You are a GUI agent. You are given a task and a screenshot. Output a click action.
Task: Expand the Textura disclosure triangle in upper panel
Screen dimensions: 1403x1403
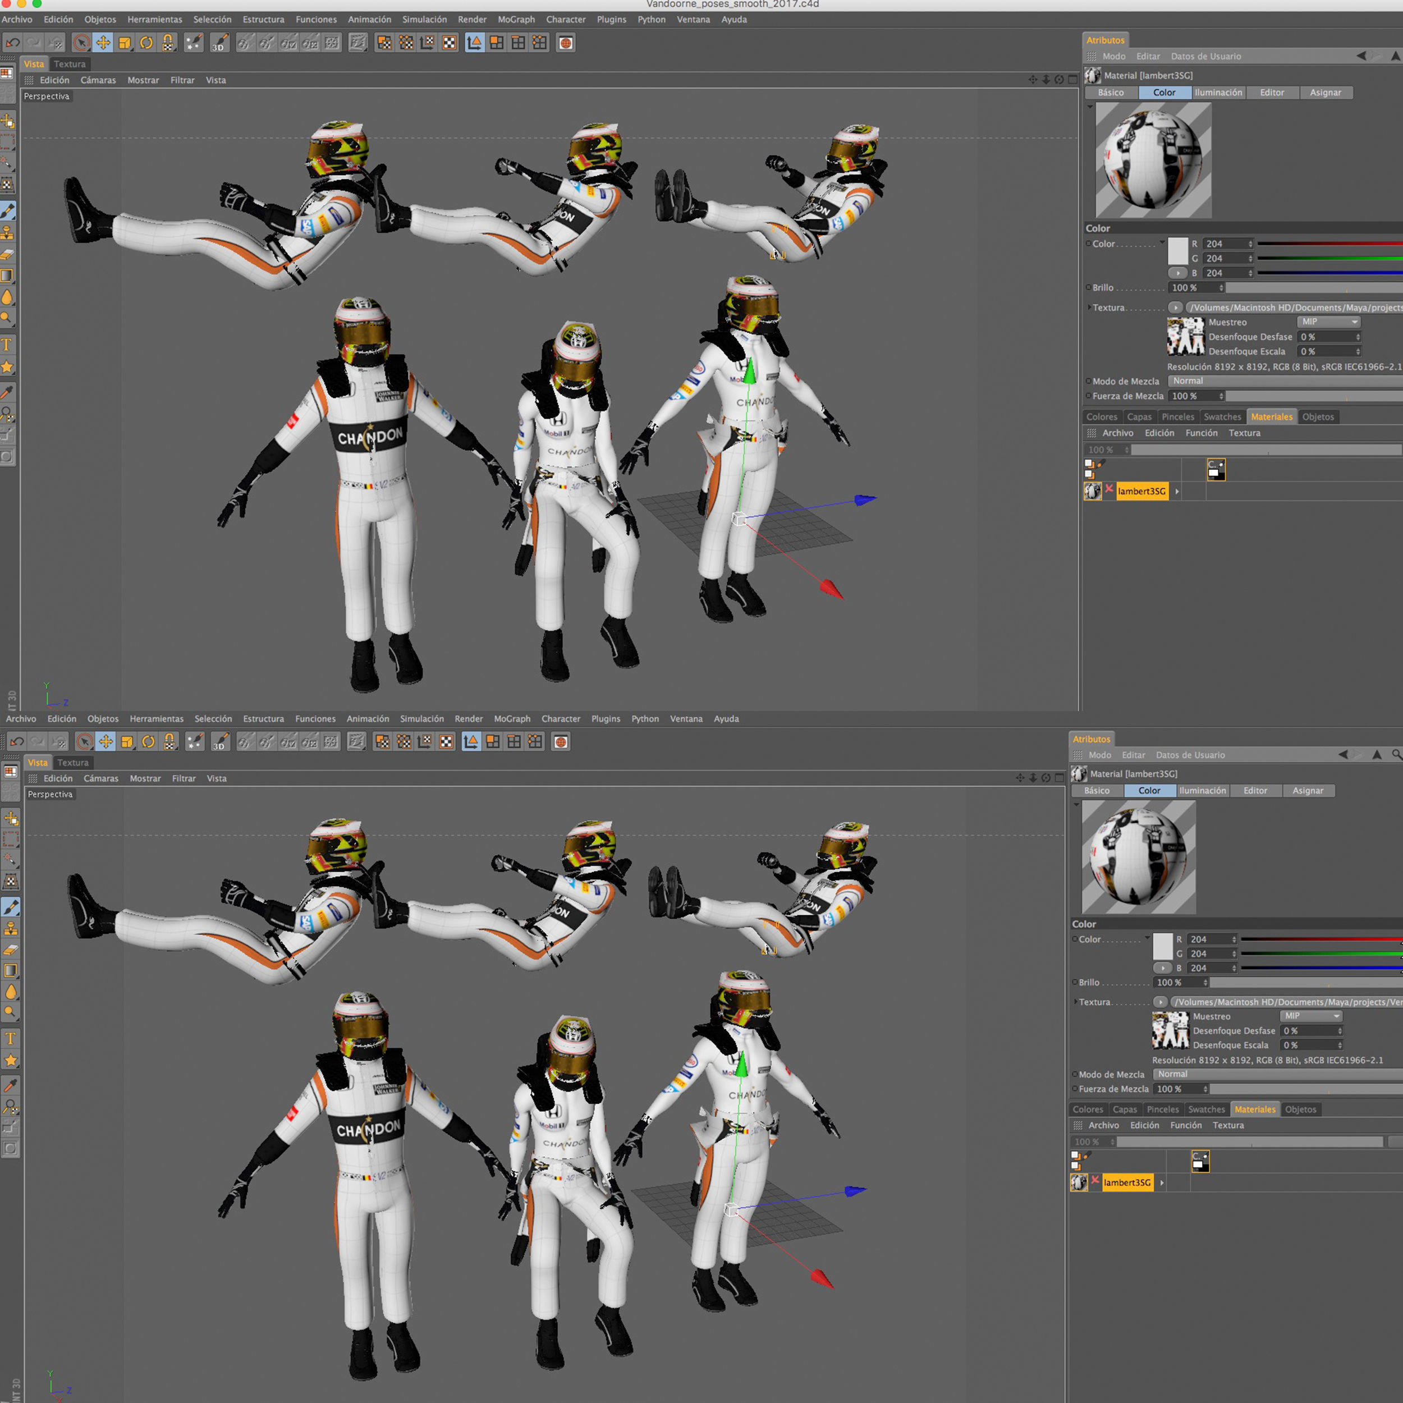tap(1089, 308)
